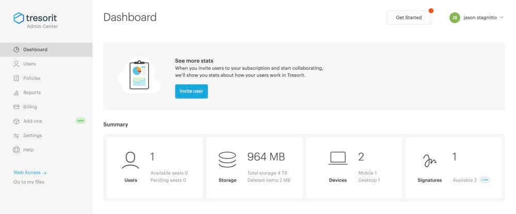Click the orange notification dot on Get Started
The height and width of the screenshot is (214, 516).
(x=431, y=11)
